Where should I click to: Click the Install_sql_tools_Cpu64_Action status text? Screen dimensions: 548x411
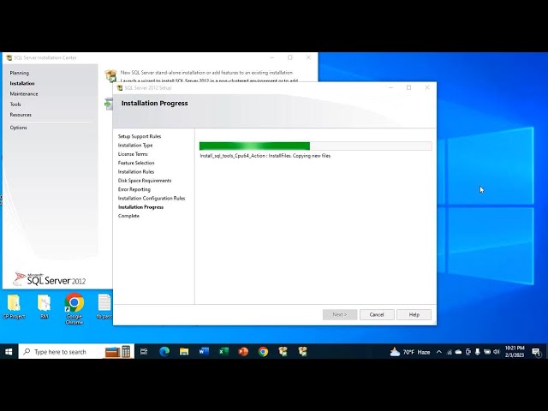265,156
